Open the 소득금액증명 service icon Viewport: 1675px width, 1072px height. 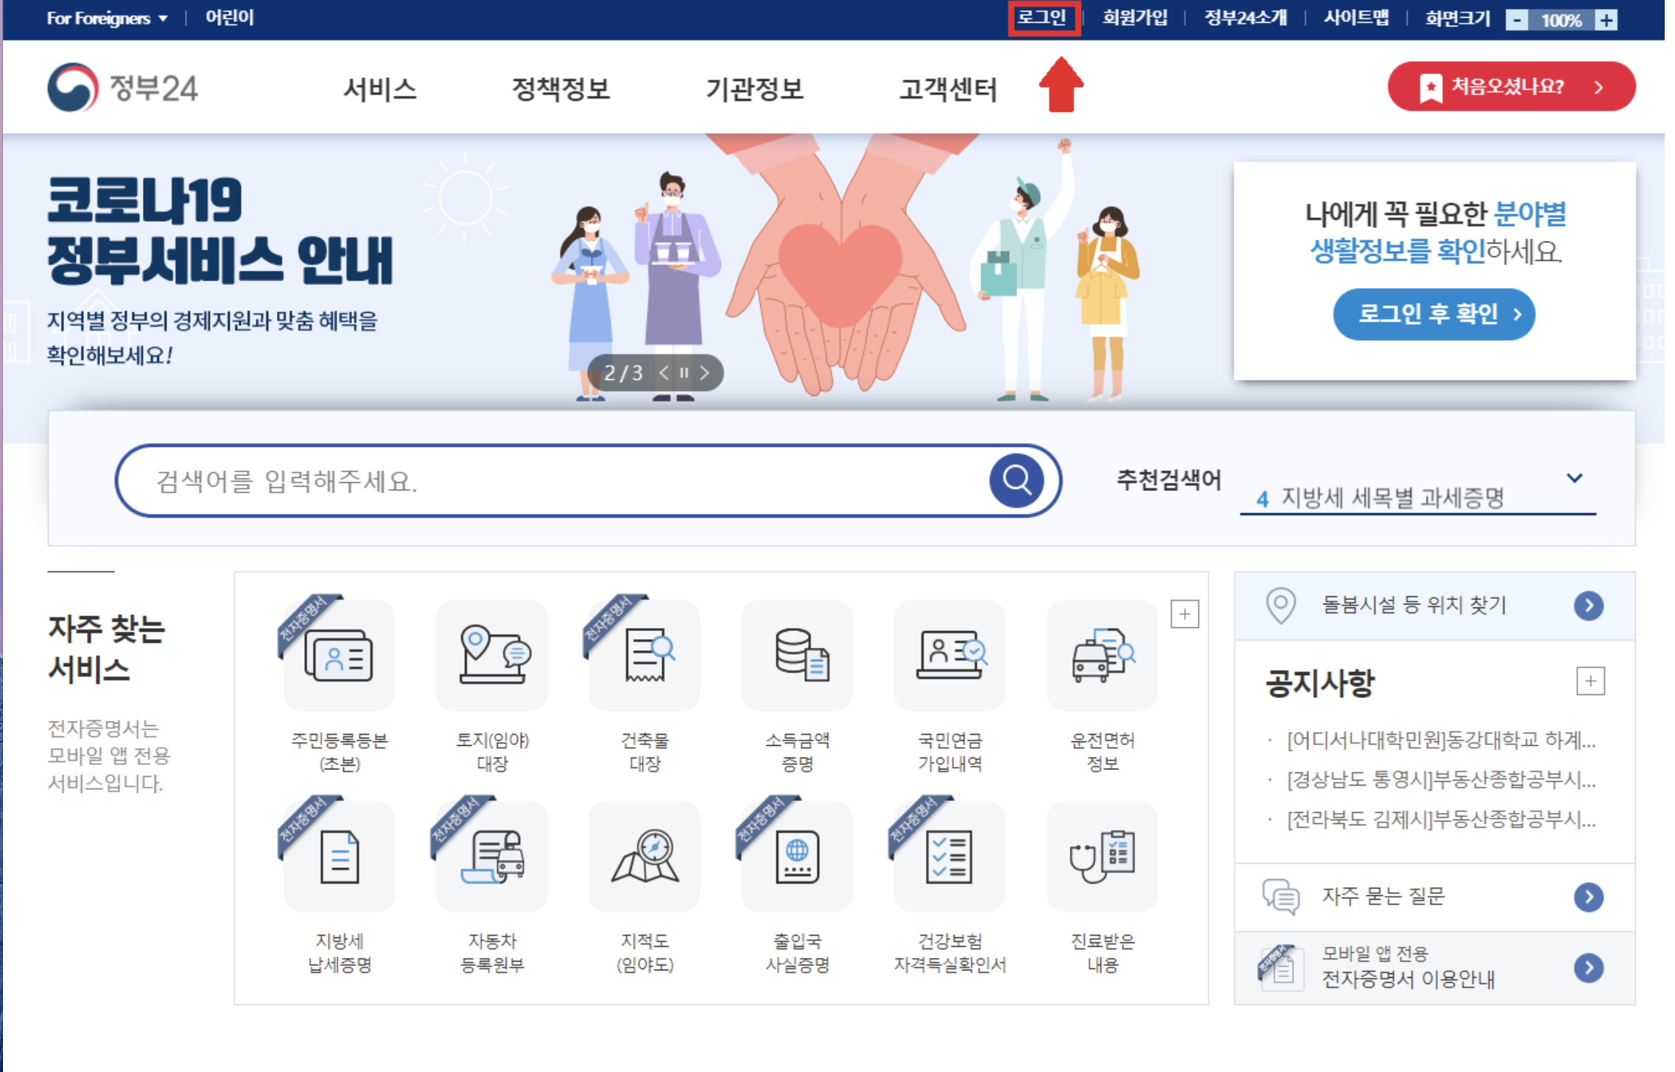pos(797,655)
